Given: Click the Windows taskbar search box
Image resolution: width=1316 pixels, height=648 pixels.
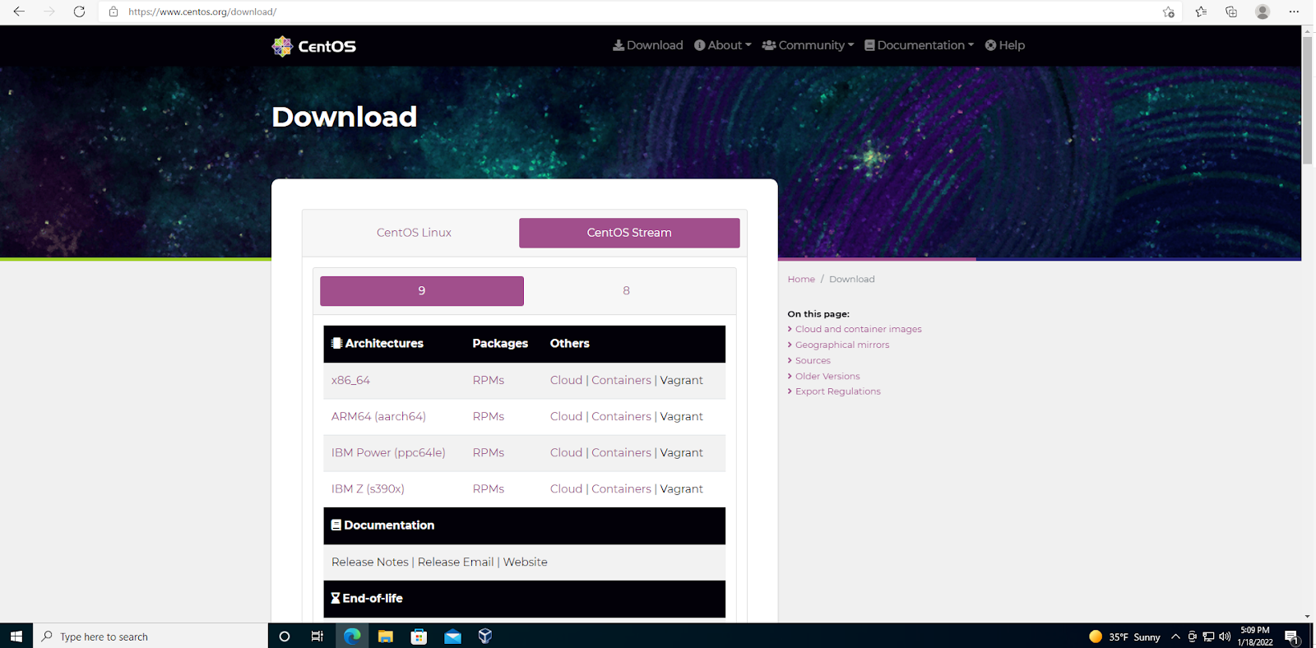Looking at the screenshot, I should click(151, 636).
